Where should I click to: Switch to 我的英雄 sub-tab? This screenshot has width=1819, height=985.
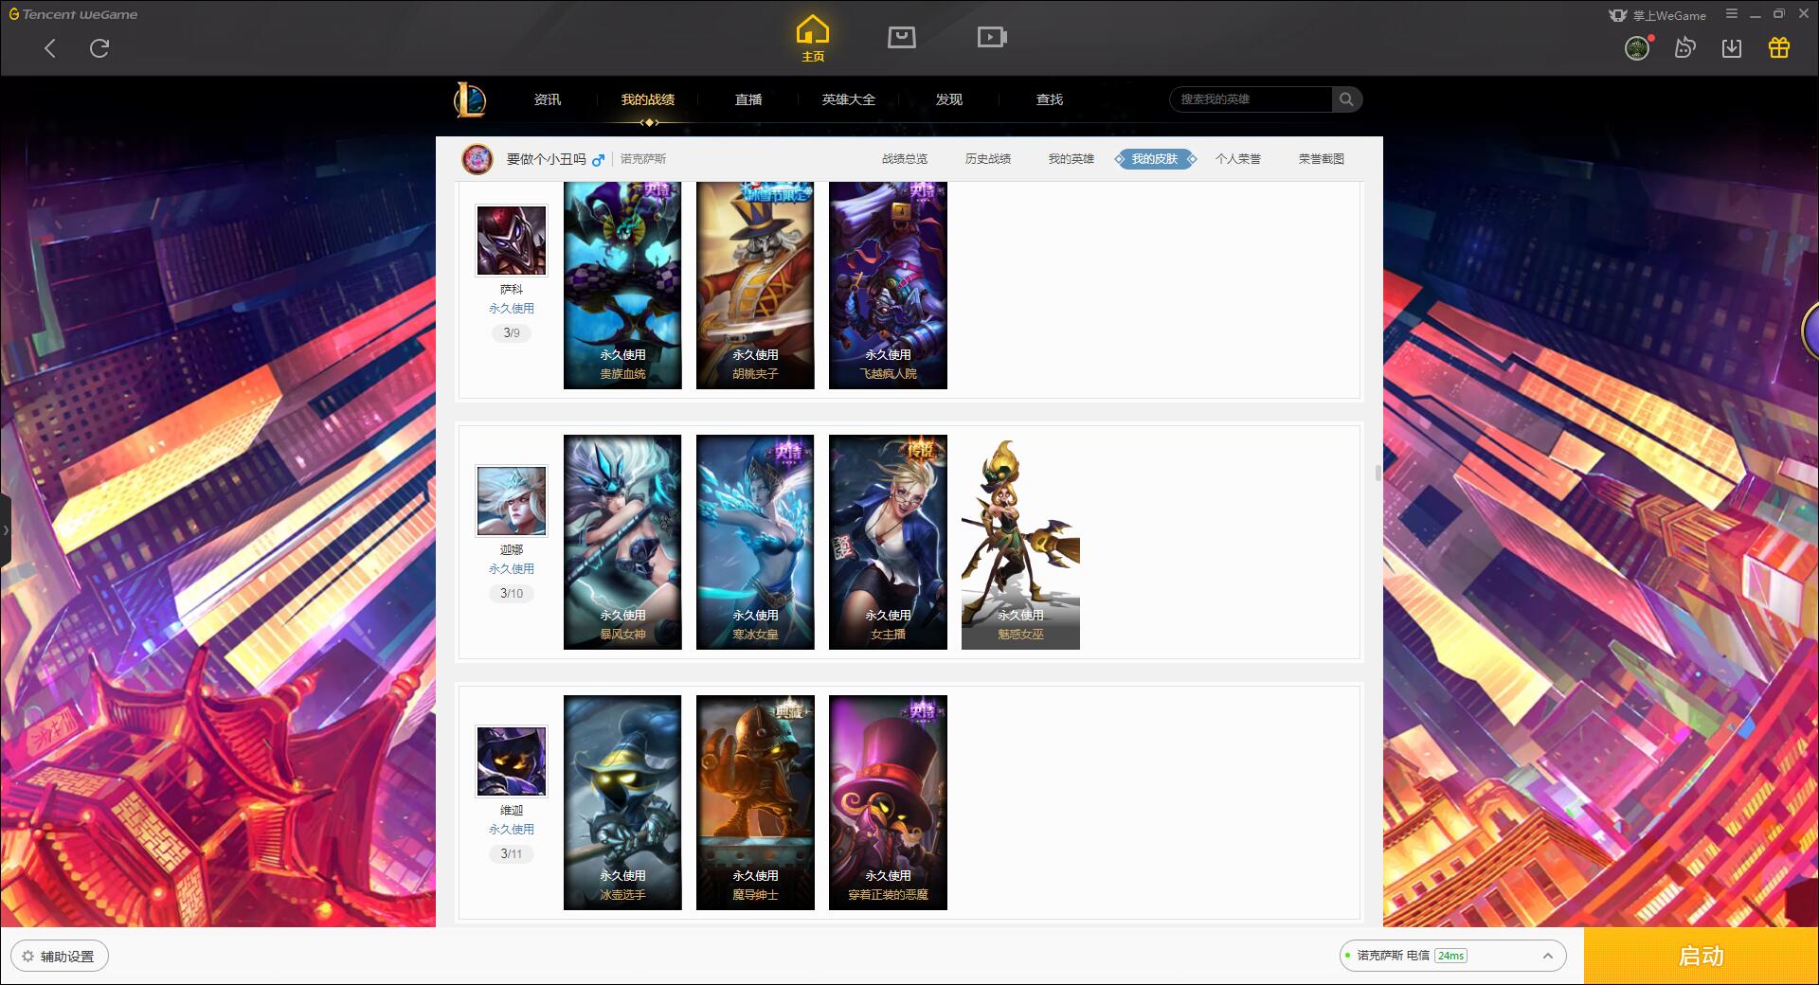[1072, 159]
